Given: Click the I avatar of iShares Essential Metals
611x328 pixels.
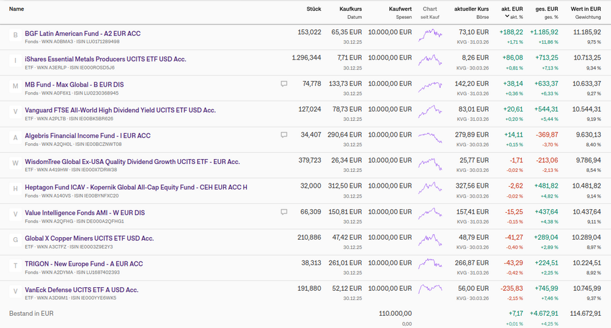Looking at the screenshot, I should pos(16,60).
